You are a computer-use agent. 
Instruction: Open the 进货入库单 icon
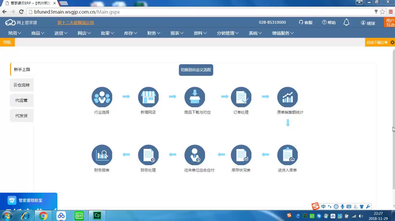click(x=287, y=155)
